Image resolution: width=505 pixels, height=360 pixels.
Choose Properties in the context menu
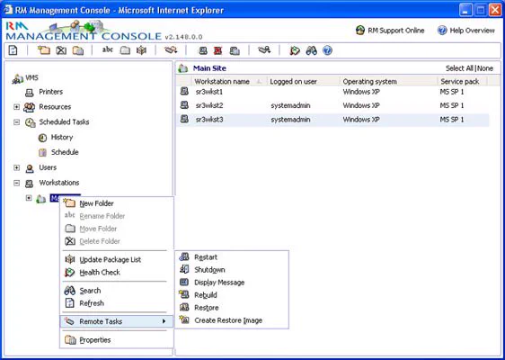[x=116, y=340]
